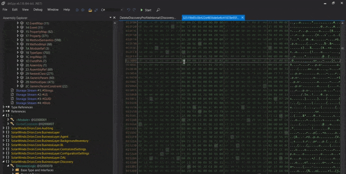
Task: Click the braces icon of SolarWinds.Orion.Core.BusinessLayer.DAL
Action: tap(8, 157)
